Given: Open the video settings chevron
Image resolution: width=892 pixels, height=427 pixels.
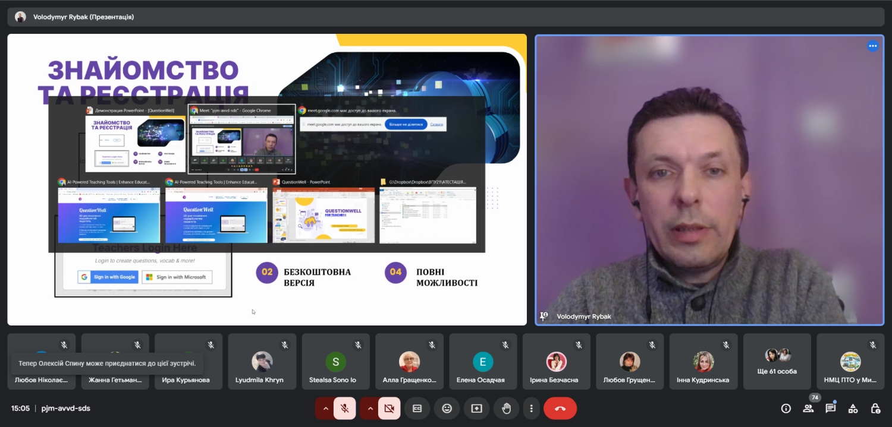Looking at the screenshot, I should click(370, 408).
